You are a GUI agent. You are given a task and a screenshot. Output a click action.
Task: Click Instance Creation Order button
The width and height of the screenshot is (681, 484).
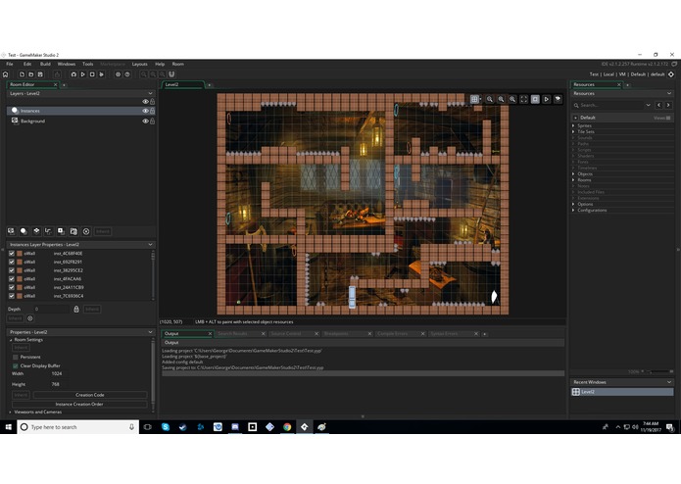79,404
